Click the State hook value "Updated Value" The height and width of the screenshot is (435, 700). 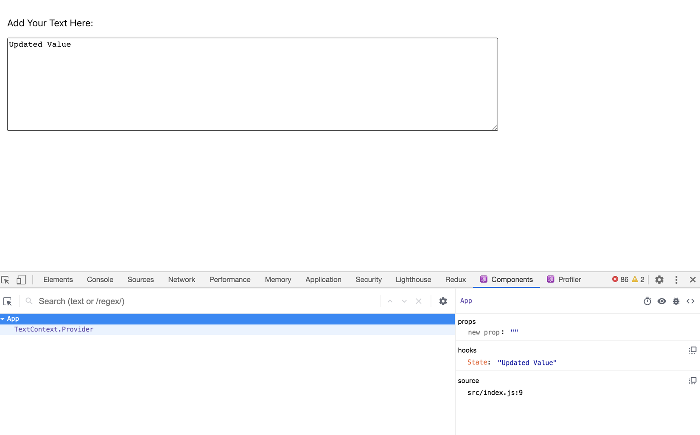pos(527,363)
